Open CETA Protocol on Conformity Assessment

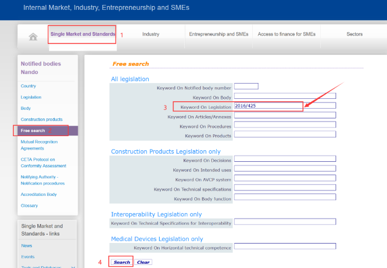(x=44, y=162)
